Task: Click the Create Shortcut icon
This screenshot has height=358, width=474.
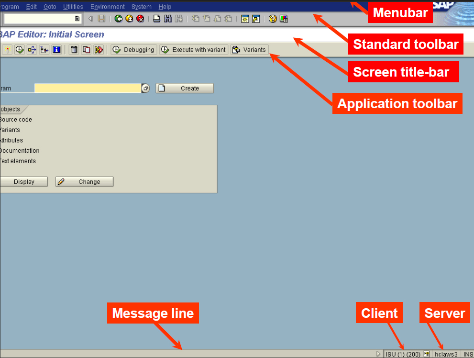Action: click(256, 19)
